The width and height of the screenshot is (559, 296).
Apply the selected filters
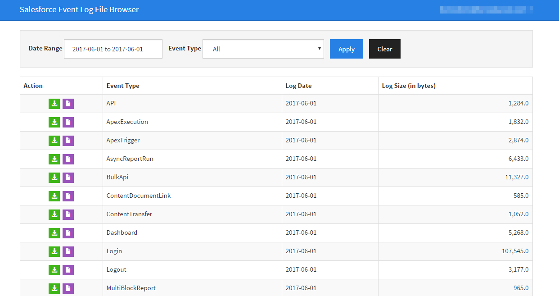tap(347, 49)
